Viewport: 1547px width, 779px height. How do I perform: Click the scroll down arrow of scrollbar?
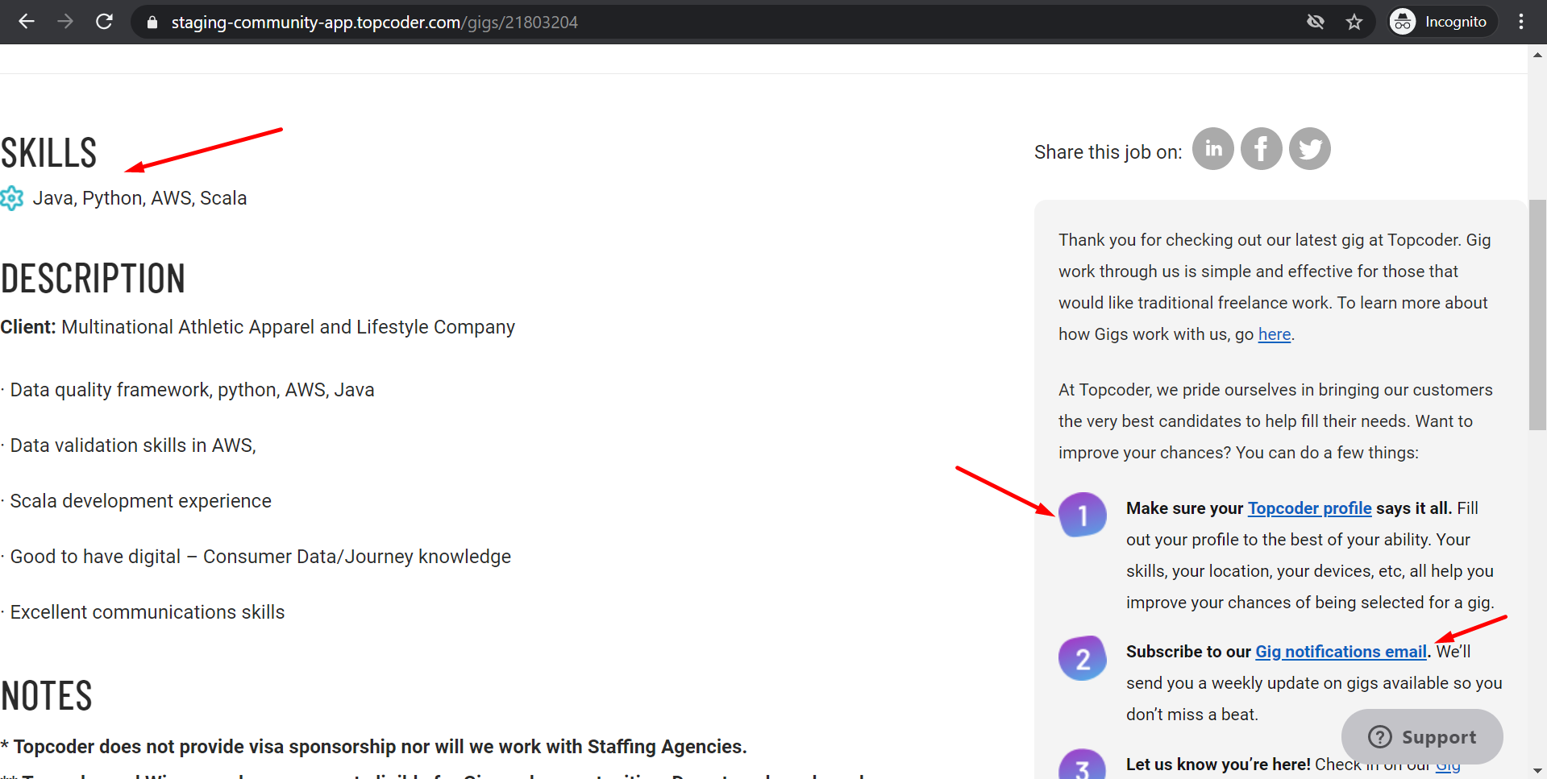(1537, 771)
